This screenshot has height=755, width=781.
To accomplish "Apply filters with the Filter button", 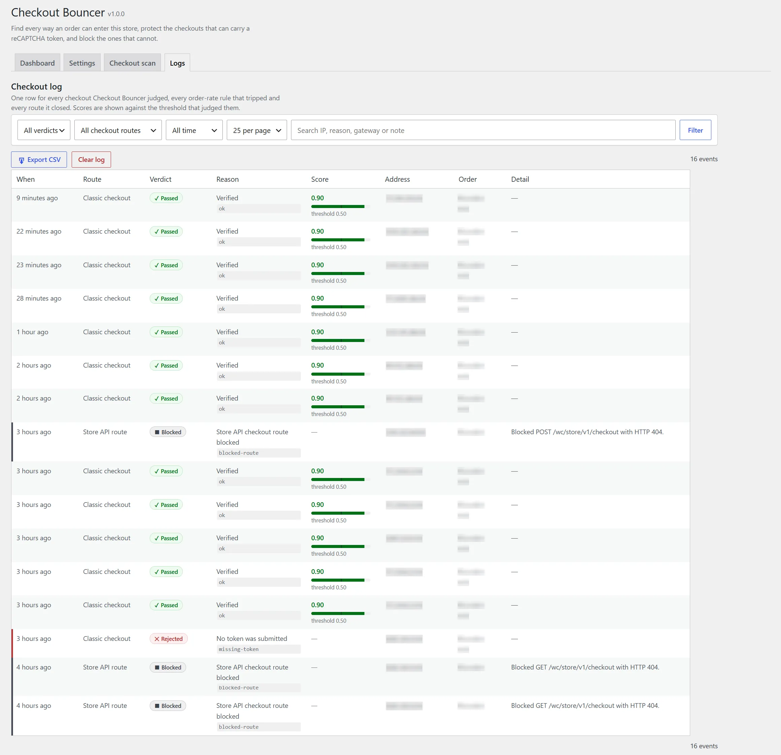I will (695, 130).
